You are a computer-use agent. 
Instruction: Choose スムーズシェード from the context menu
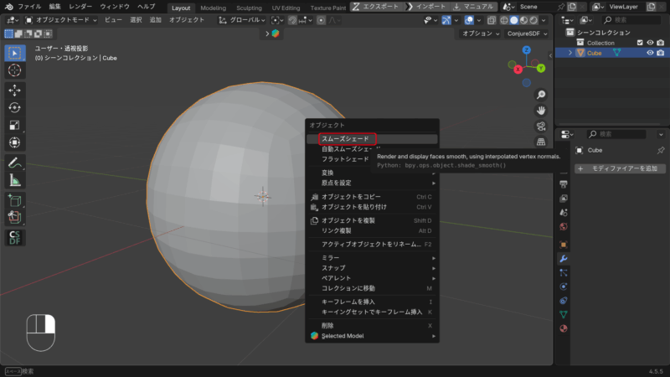click(x=345, y=138)
